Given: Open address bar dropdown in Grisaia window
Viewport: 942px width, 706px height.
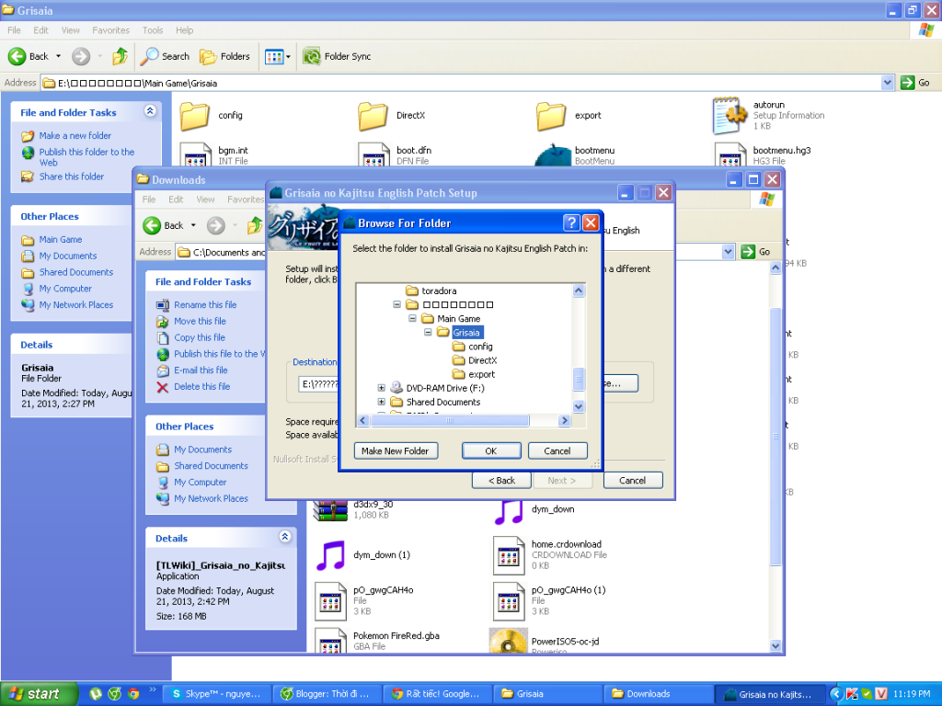Looking at the screenshot, I should point(888,83).
